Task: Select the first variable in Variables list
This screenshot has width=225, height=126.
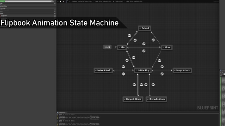Action: tap(4, 15)
